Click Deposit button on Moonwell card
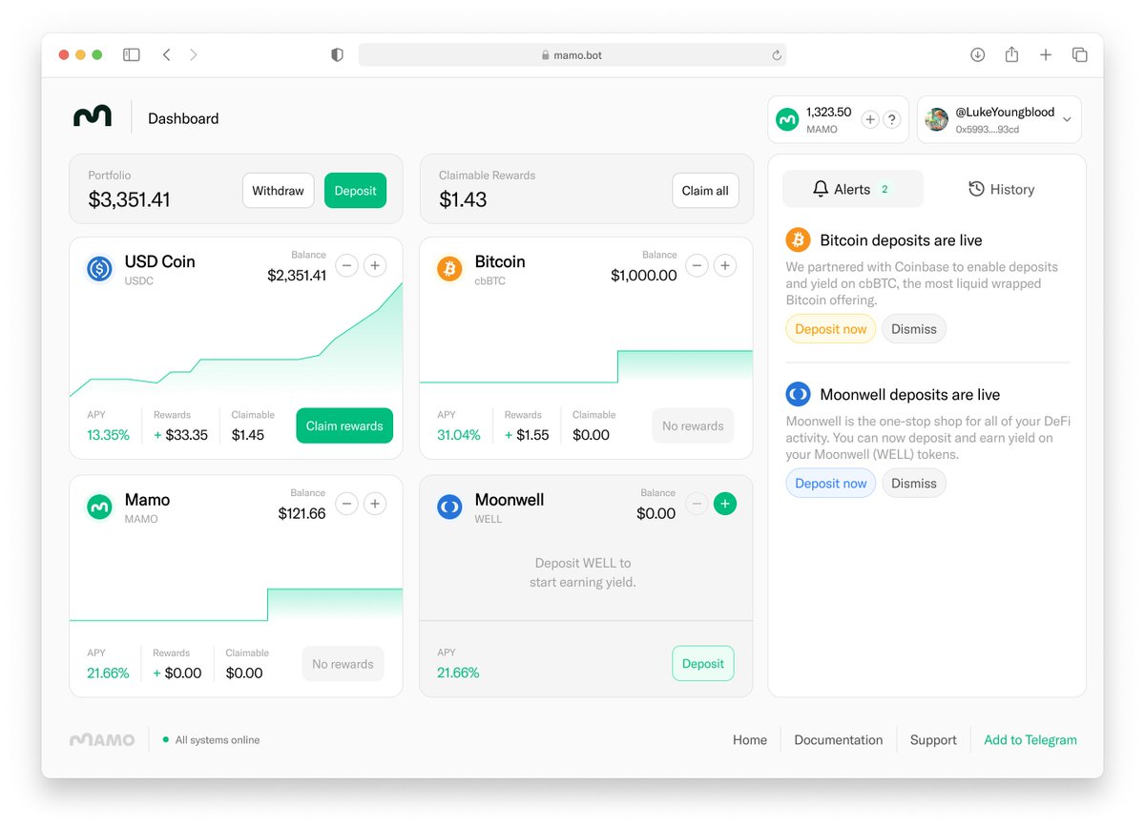Viewport: 1145px width, 828px height. (703, 664)
